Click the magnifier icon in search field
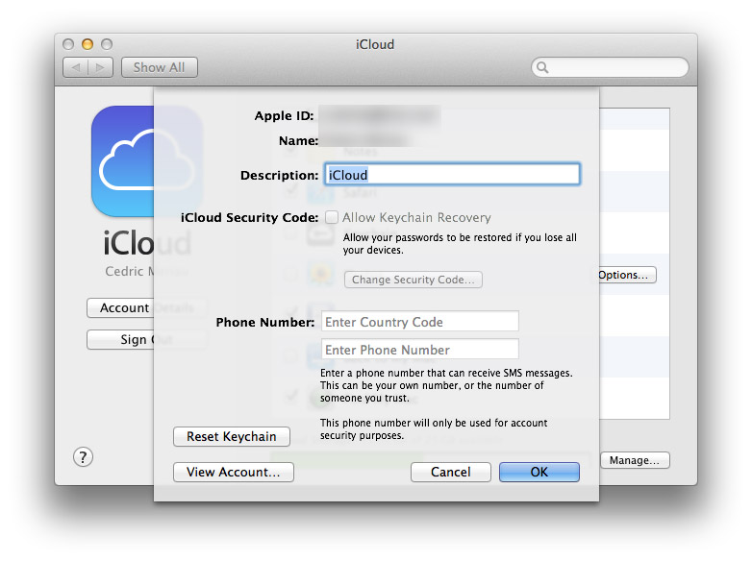 point(542,67)
